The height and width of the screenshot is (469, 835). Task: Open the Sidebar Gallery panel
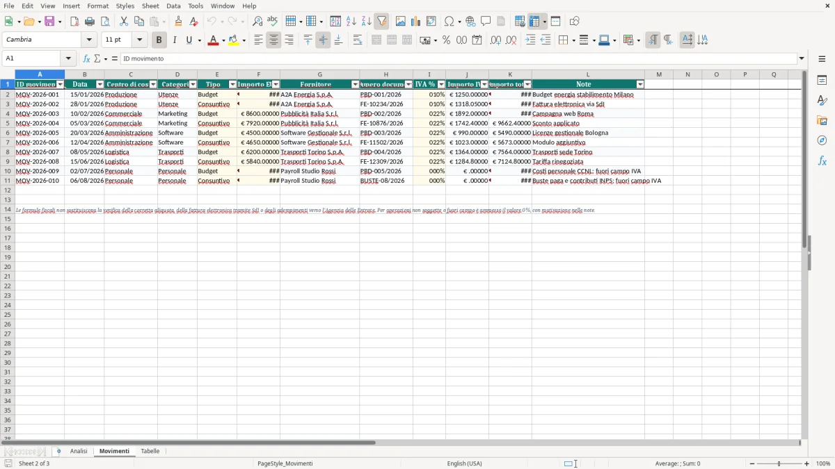tap(822, 121)
